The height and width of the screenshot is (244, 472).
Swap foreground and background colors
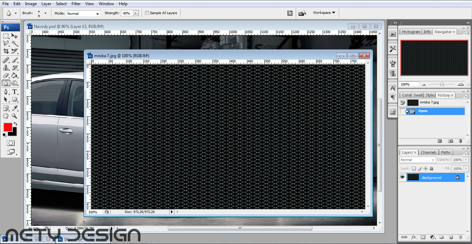tap(15, 124)
